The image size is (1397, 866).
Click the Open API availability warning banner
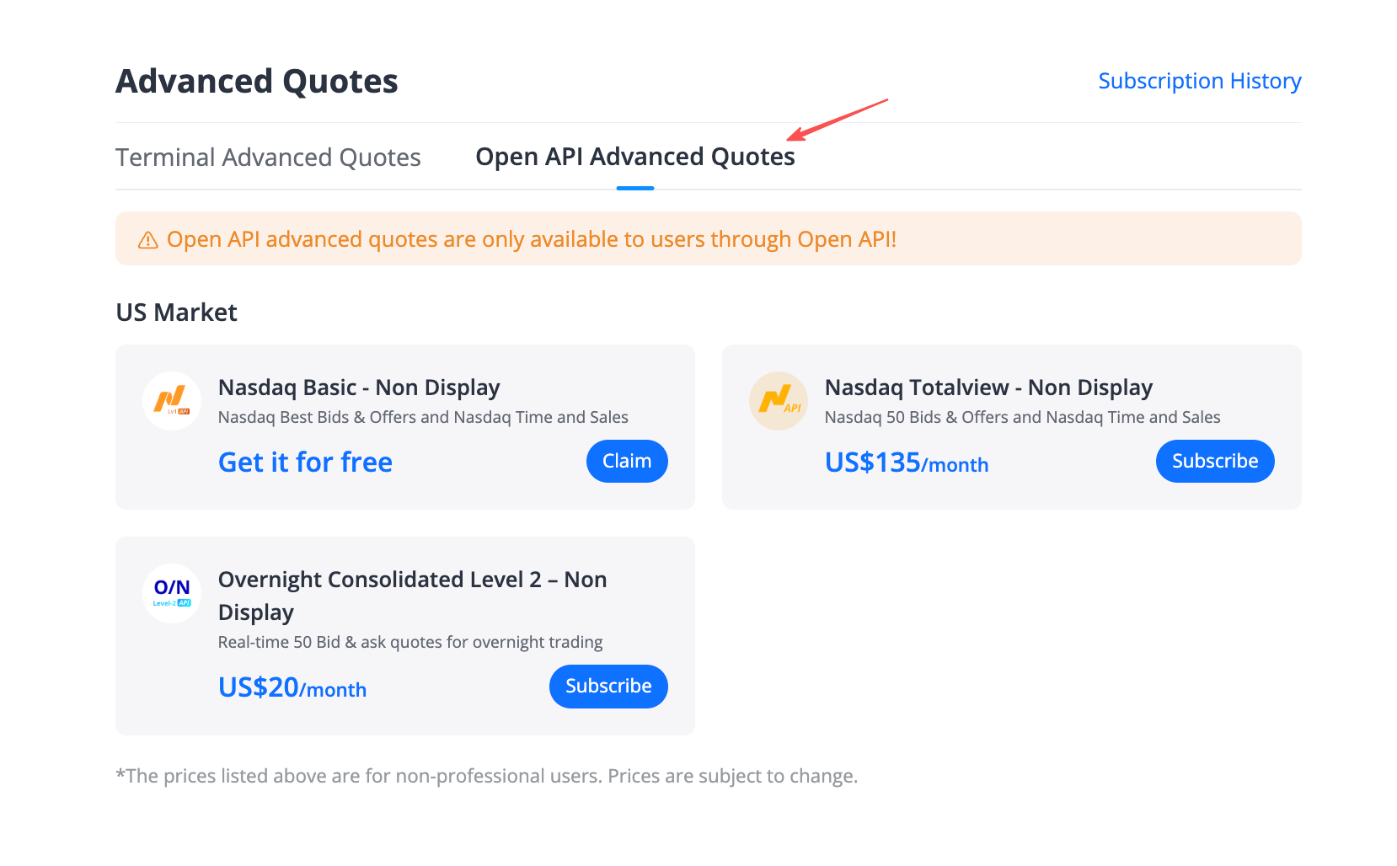coord(709,238)
